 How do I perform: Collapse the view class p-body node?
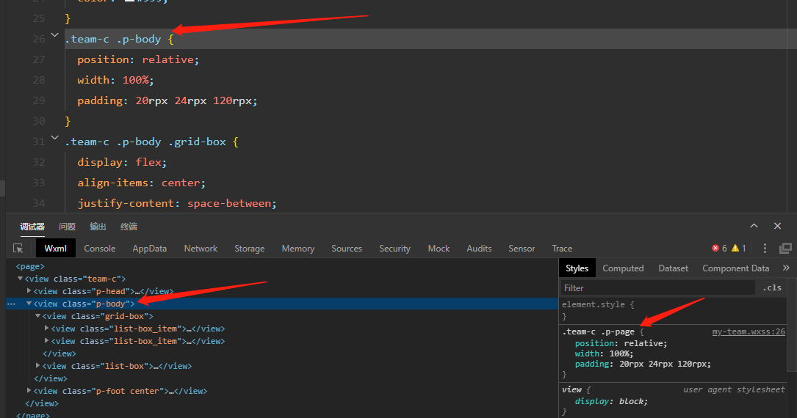29,304
